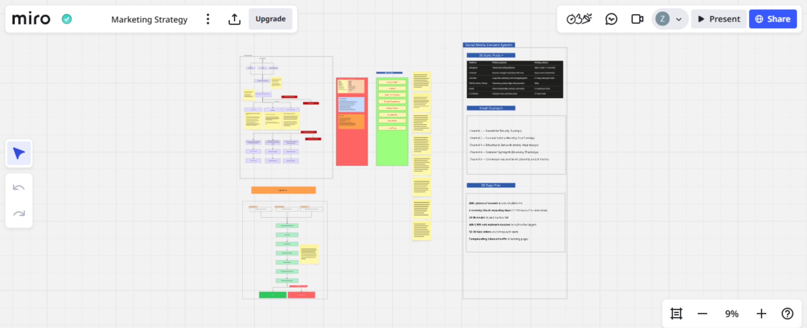Click the Miro logo
The height and width of the screenshot is (328, 807).
click(x=31, y=19)
